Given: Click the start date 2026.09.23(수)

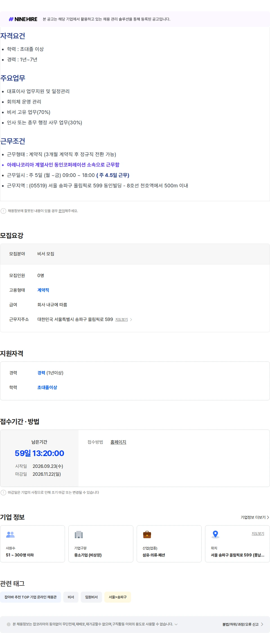Looking at the screenshot, I should point(48,466).
